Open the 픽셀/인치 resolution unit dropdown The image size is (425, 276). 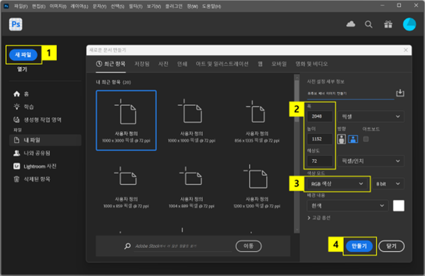point(371,161)
